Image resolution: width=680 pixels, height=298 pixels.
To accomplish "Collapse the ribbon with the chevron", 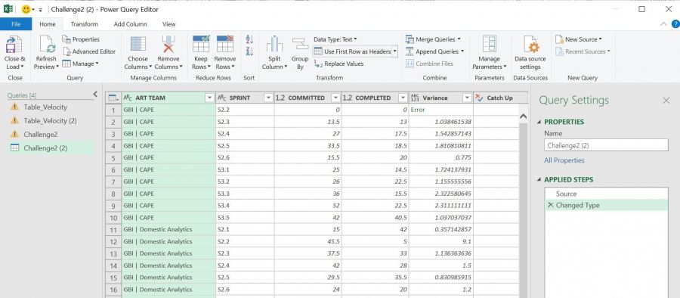I will [663, 24].
